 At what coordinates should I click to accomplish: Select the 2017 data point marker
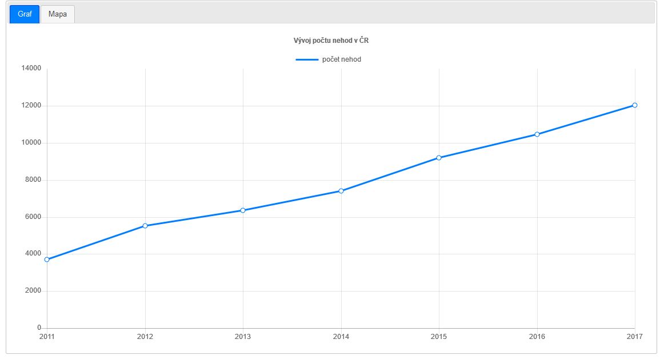[x=635, y=105]
